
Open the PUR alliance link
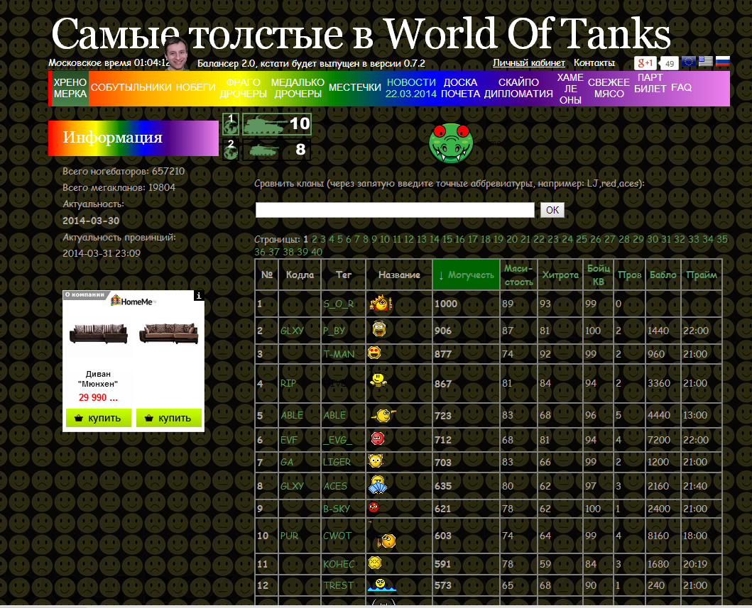pyautogui.click(x=289, y=536)
